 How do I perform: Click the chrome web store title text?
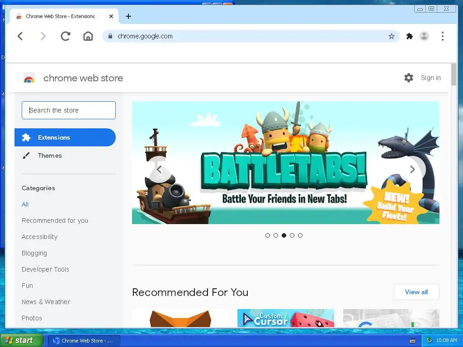tap(83, 78)
